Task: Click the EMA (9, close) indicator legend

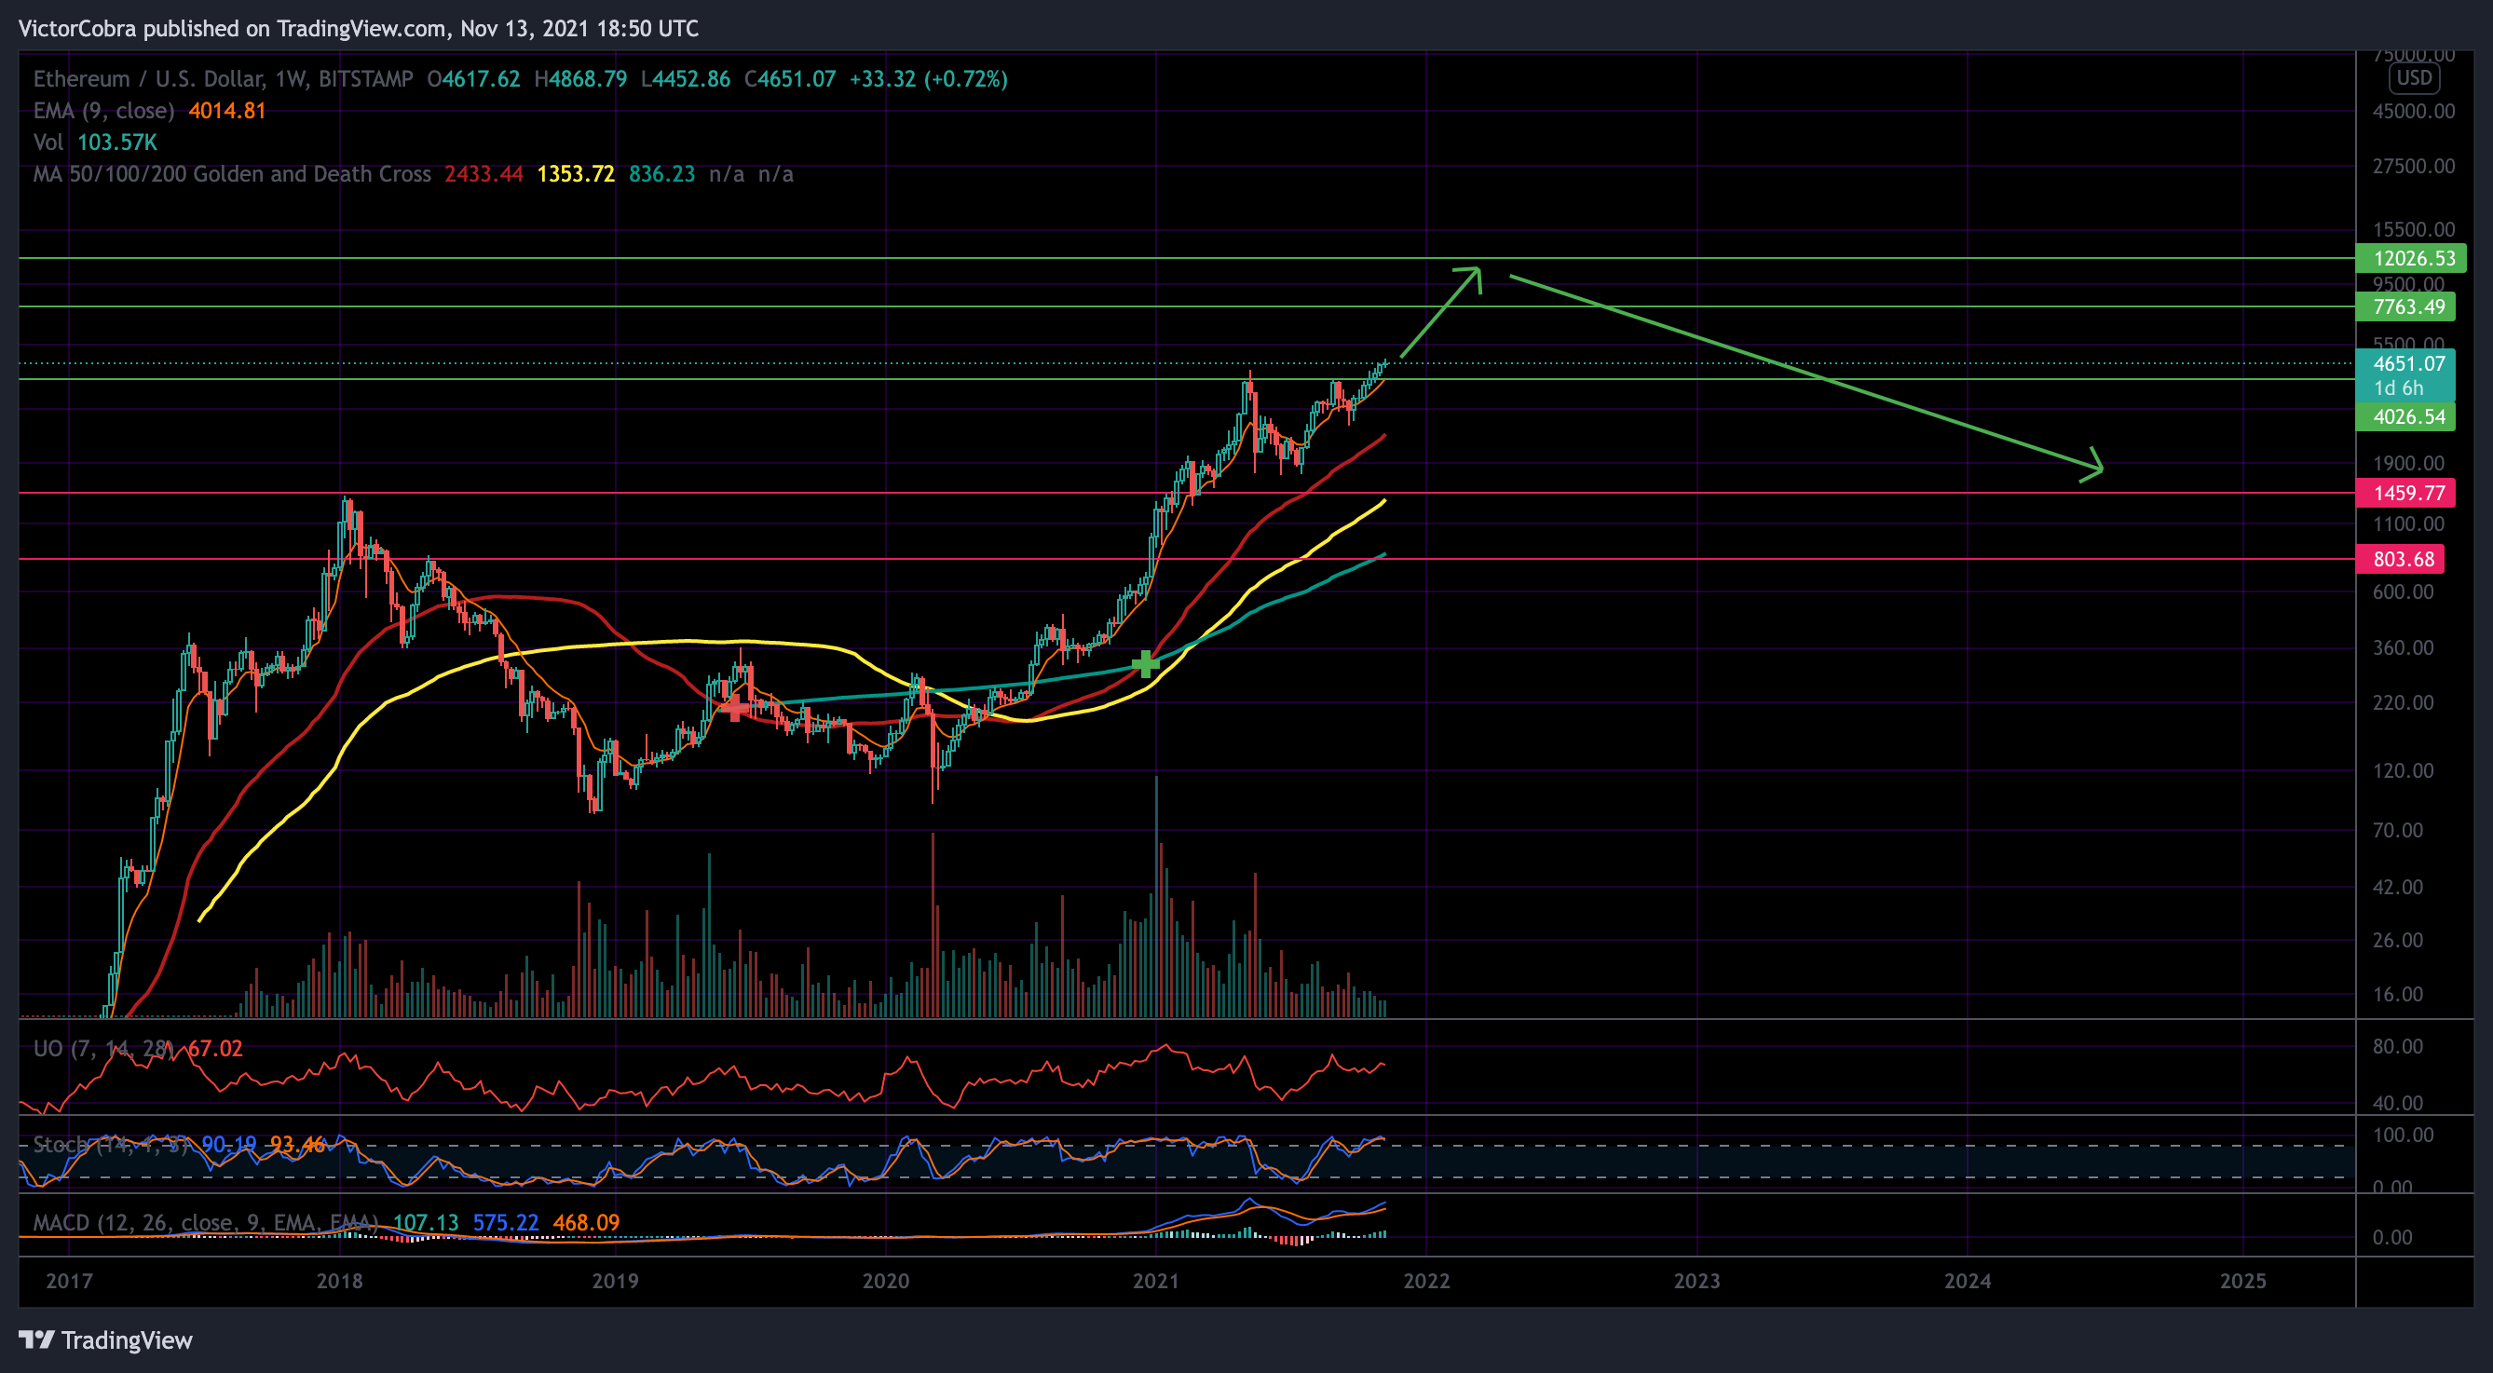Action: (103, 111)
